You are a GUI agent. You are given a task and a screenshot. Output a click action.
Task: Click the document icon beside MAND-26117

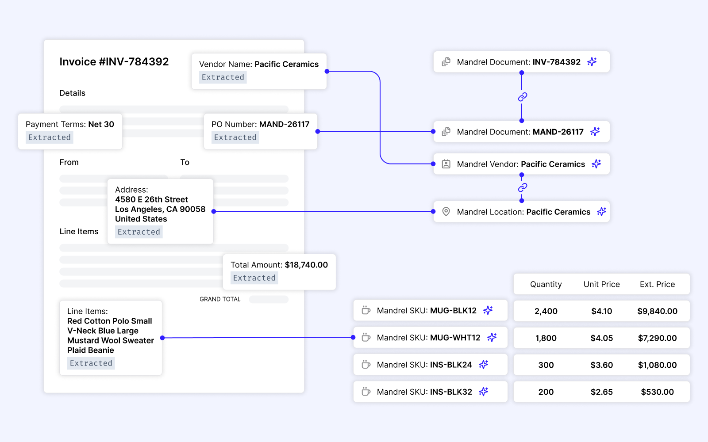pyautogui.click(x=446, y=132)
